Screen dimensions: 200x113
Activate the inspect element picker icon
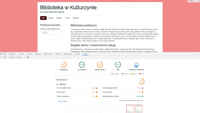(x=1, y=54)
